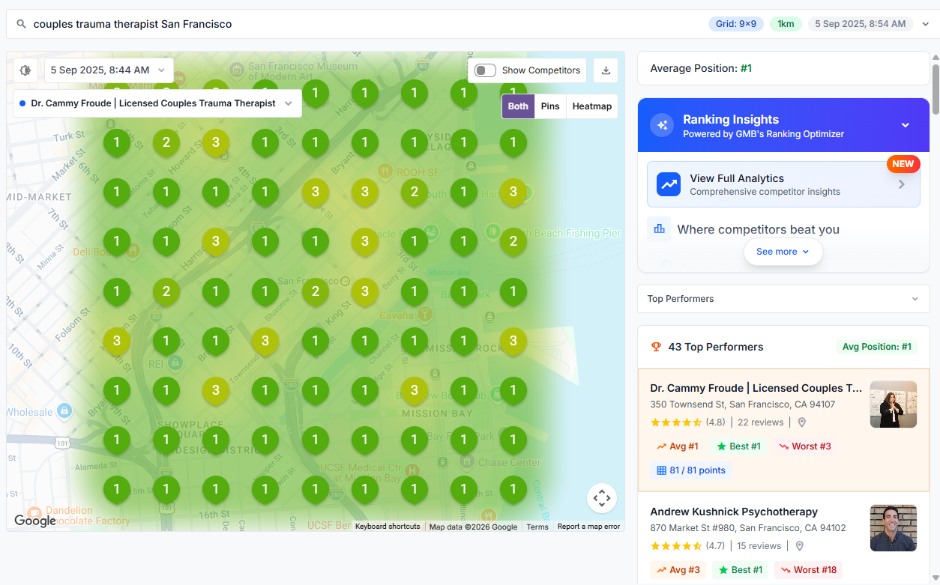The width and height of the screenshot is (940, 585).
Task: Click the Andrew Kushnick profile photo
Action: click(894, 528)
